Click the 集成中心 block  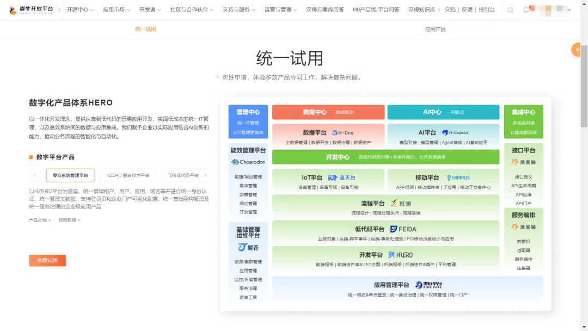pyautogui.click(x=524, y=121)
